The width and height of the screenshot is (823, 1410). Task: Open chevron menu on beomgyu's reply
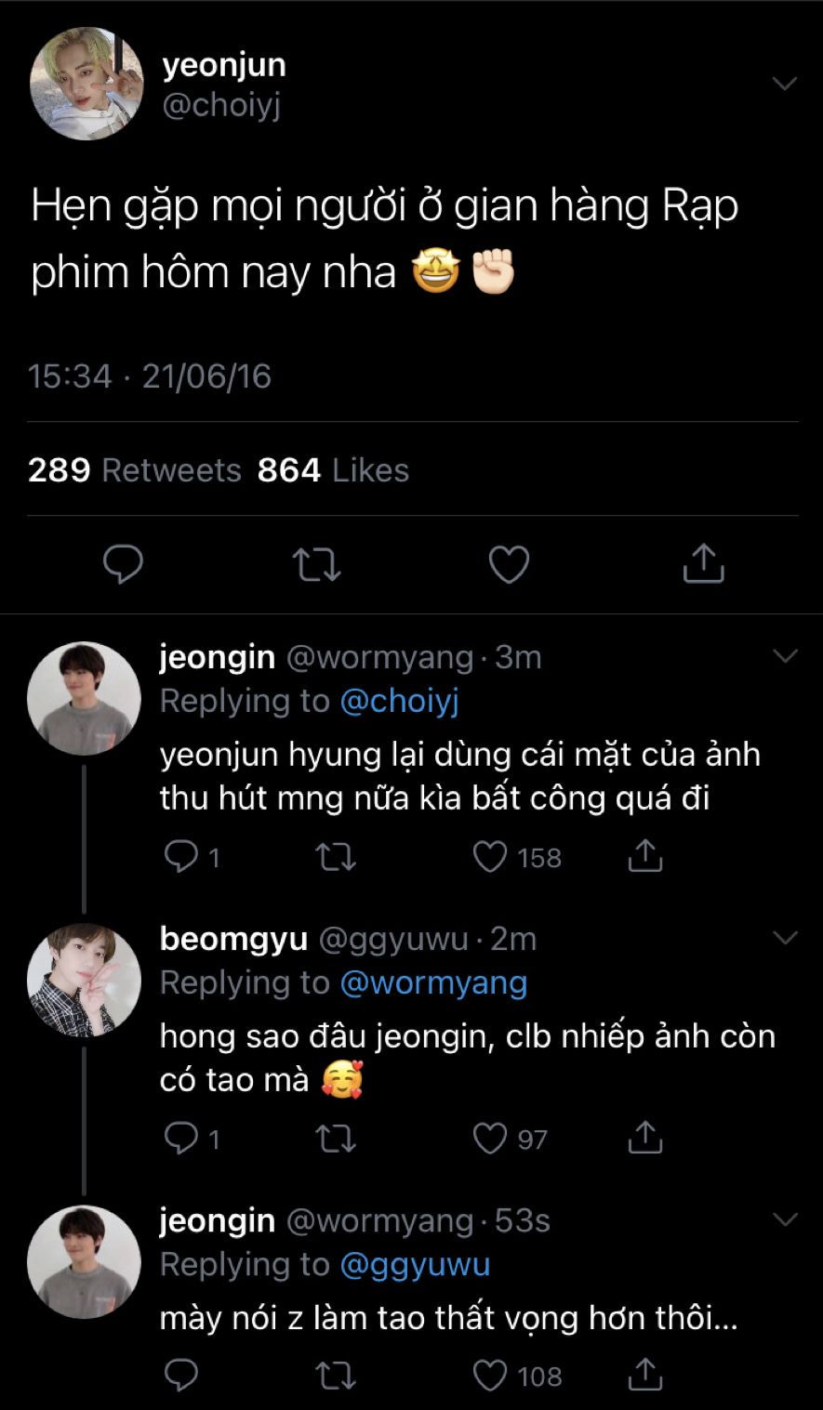(785, 938)
